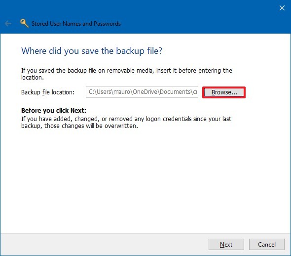Open the Browse... file picker
Screen dimensions: 291x256
pos(224,92)
